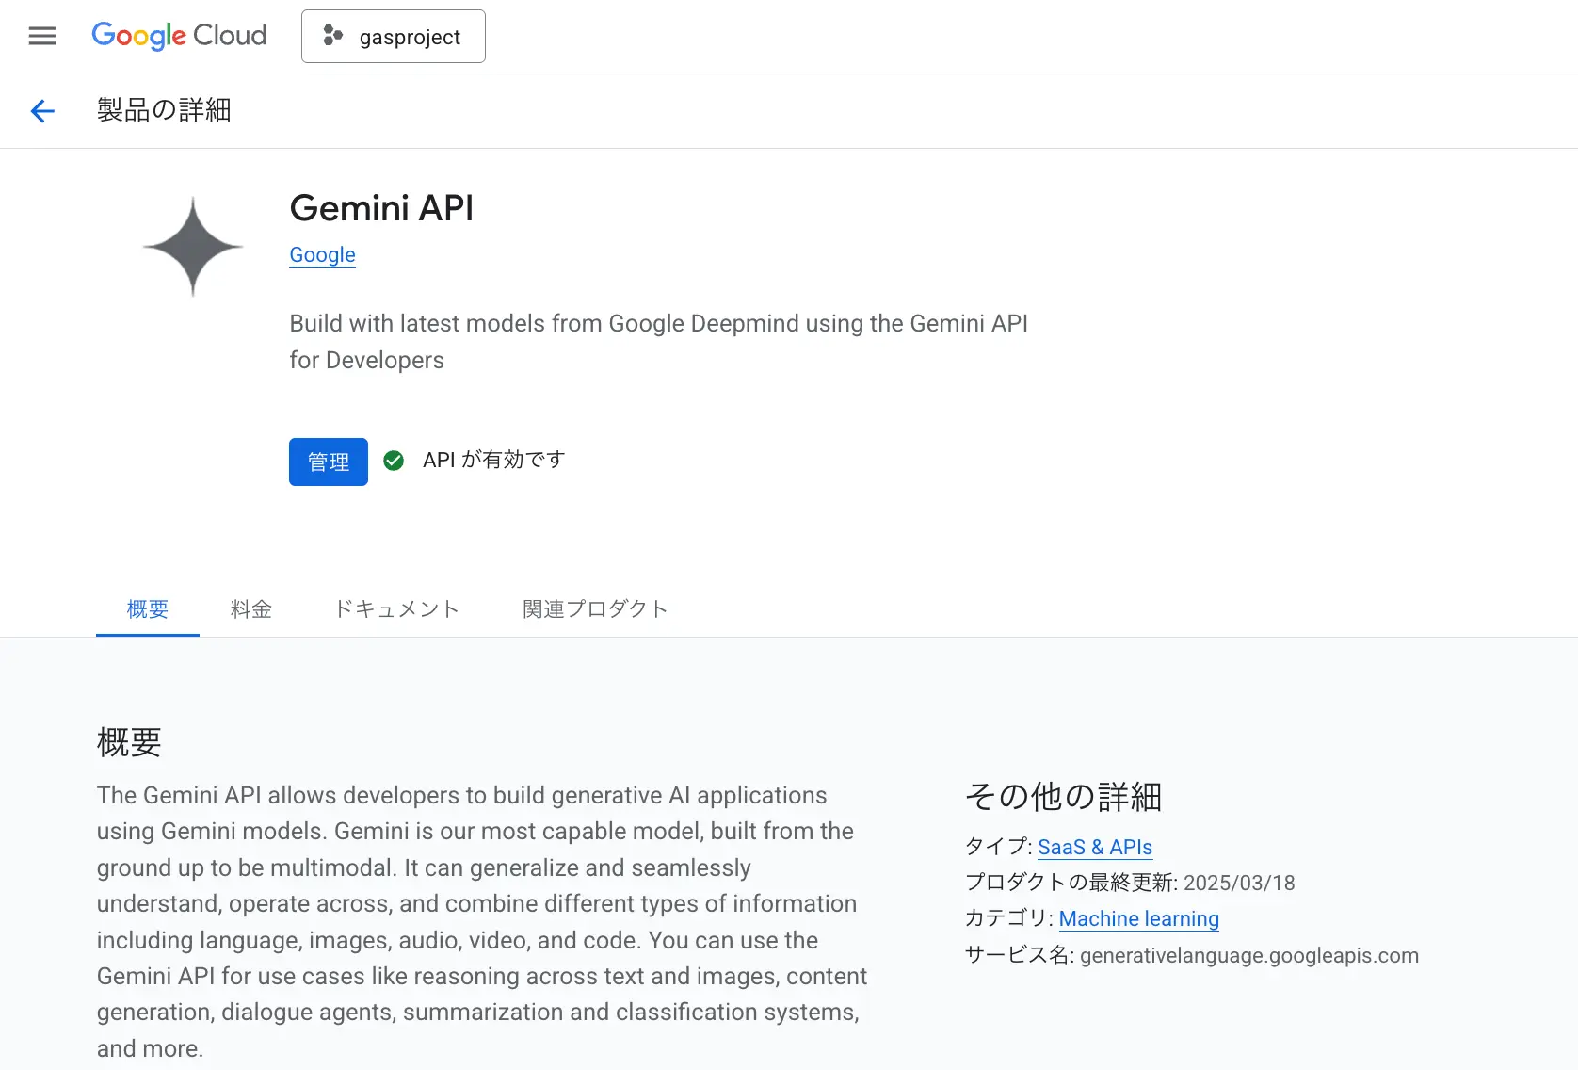Open the SaaS & APIs type link
1578x1070 pixels.
[x=1095, y=847]
